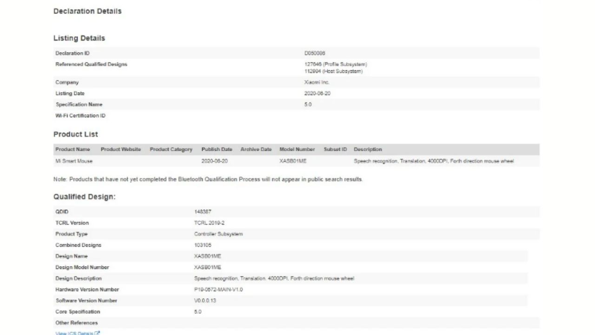Click the Listing Date label
The height and width of the screenshot is (335, 595).
[70, 94]
